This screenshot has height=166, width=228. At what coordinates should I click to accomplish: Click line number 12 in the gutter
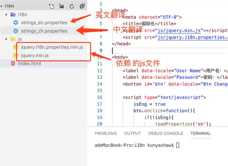pyautogui.click(x=100, y=71)
